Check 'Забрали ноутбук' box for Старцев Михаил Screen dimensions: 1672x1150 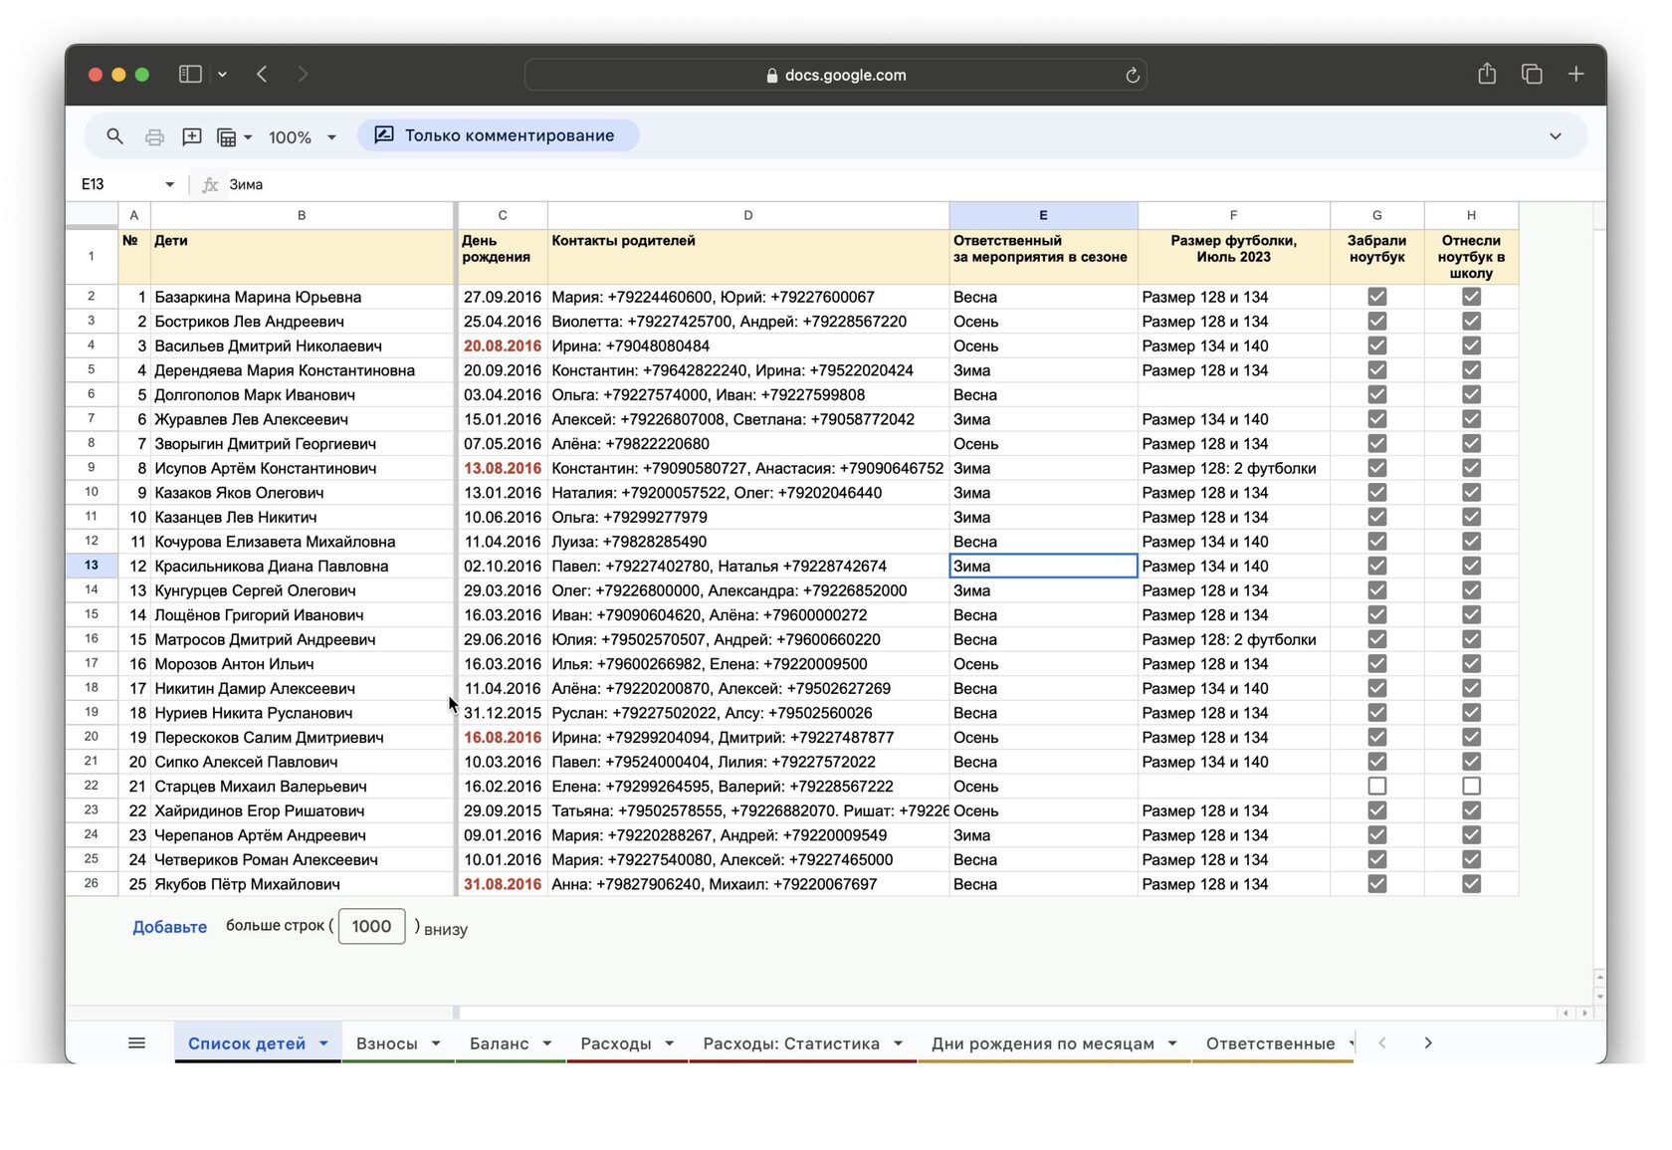(x=1376, y=786)
